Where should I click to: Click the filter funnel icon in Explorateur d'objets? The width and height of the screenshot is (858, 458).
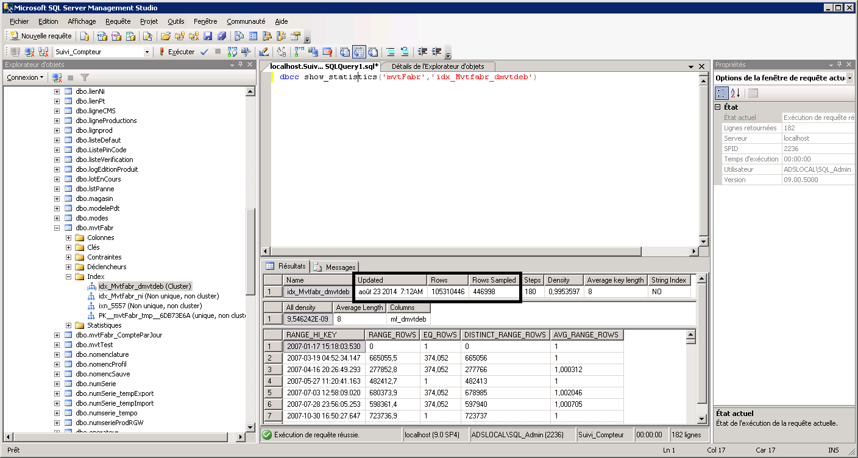pos(85,77)
